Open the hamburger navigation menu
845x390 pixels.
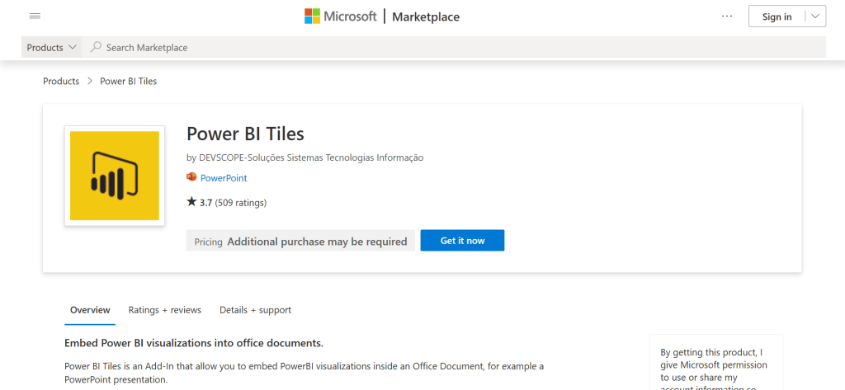coord(35,16)
